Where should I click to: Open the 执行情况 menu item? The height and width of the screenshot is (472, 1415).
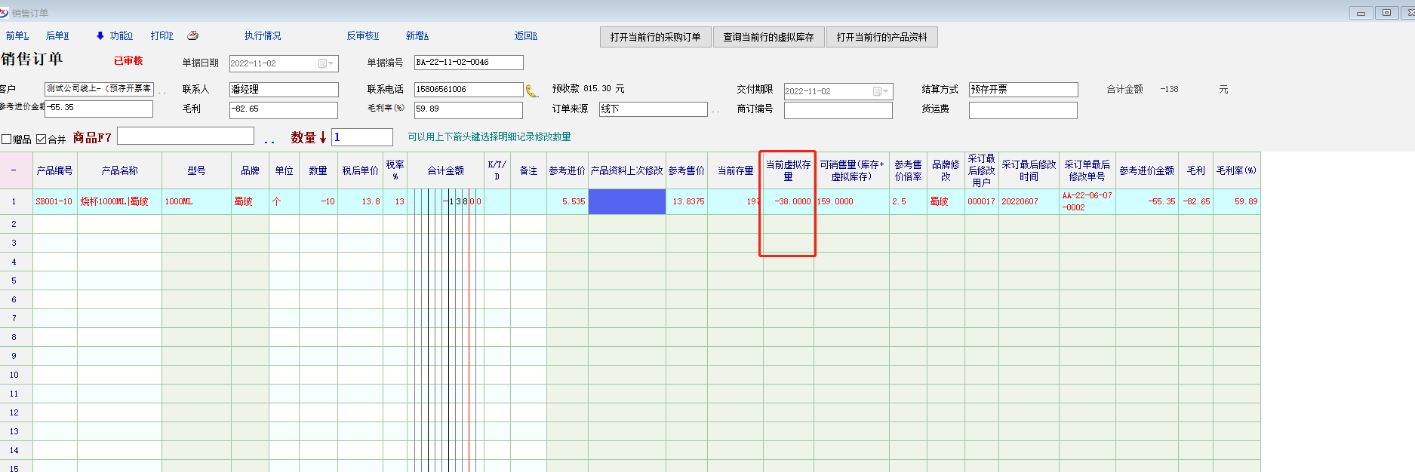pos(263,36)
